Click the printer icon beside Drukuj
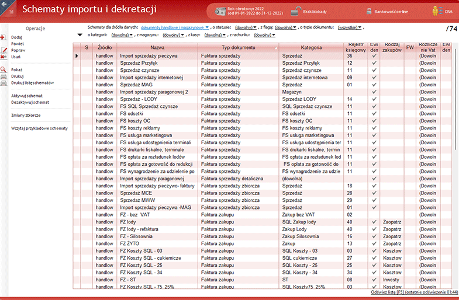This screenshot has width=459, height=300. point(4,76)
